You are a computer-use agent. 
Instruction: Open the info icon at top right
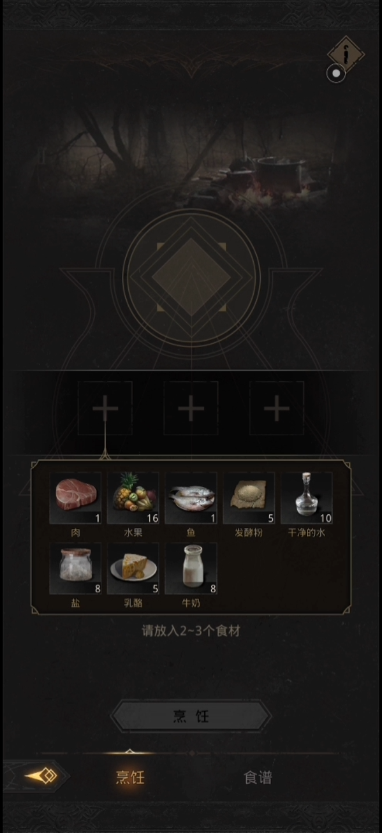347,54
